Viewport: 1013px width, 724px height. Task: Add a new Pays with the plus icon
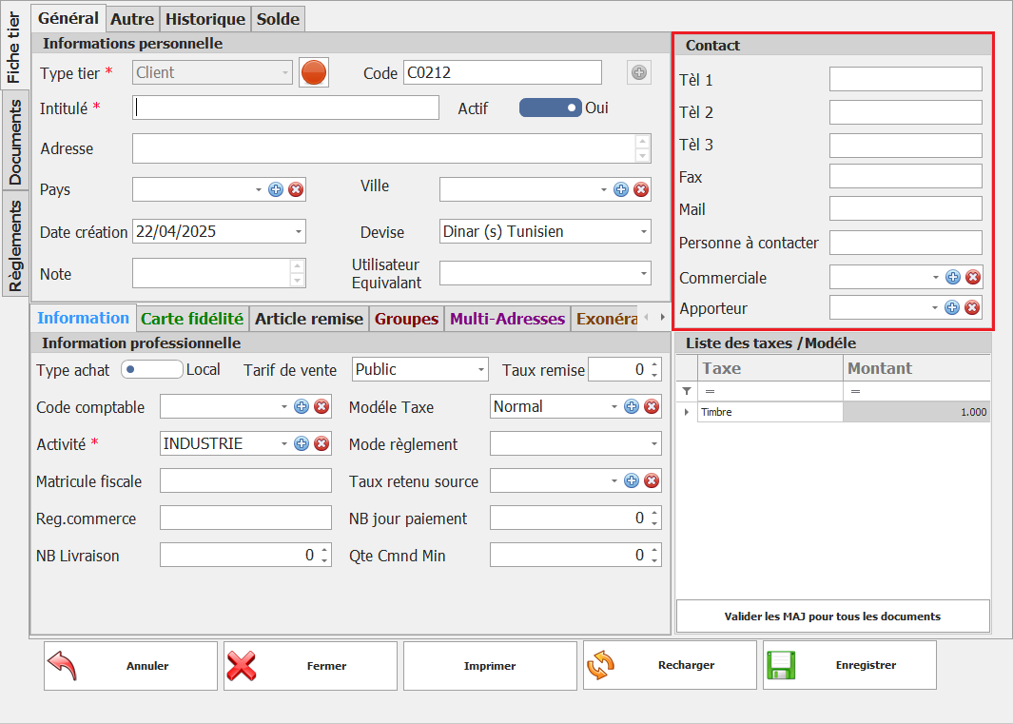(276, 189)
